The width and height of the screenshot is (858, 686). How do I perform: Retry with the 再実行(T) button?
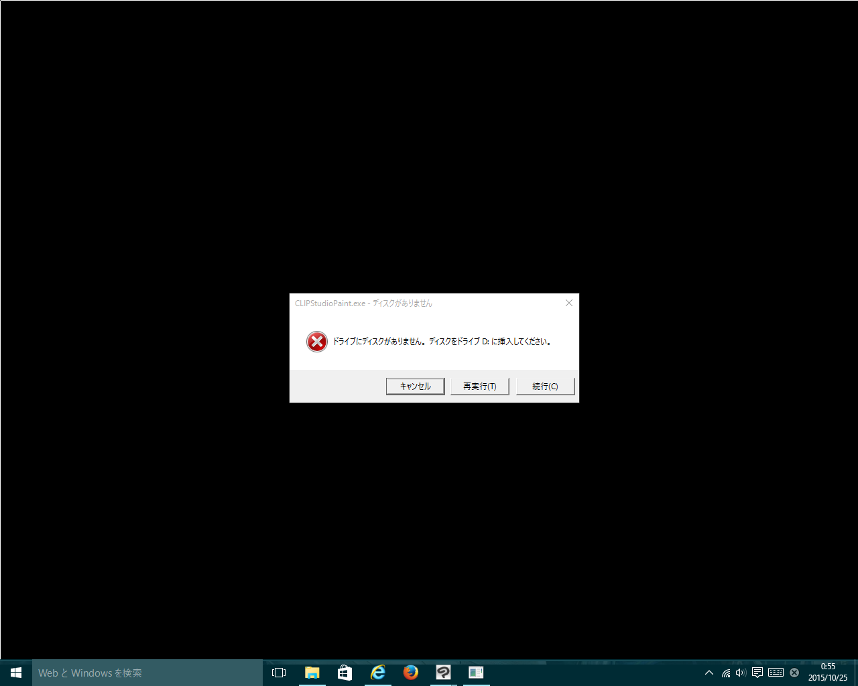[480, 387]
